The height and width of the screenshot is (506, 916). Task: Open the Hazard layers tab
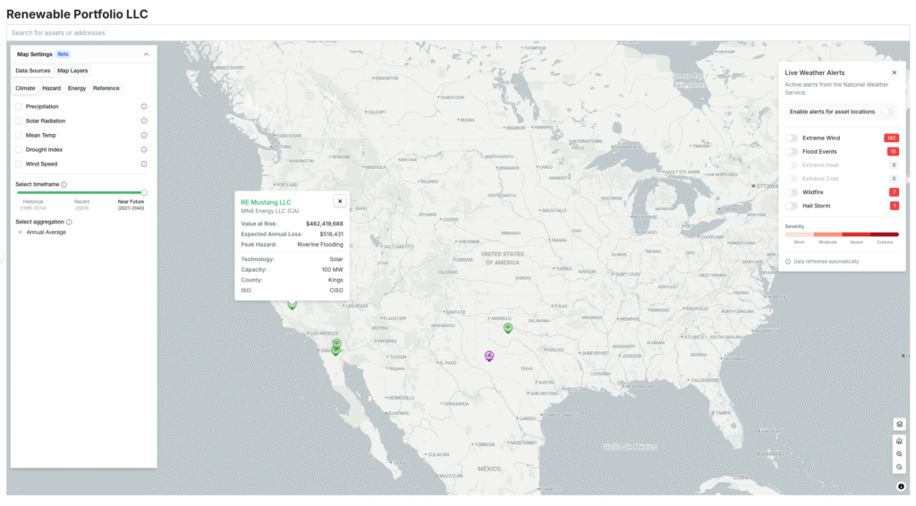click(x=51, y=89)
